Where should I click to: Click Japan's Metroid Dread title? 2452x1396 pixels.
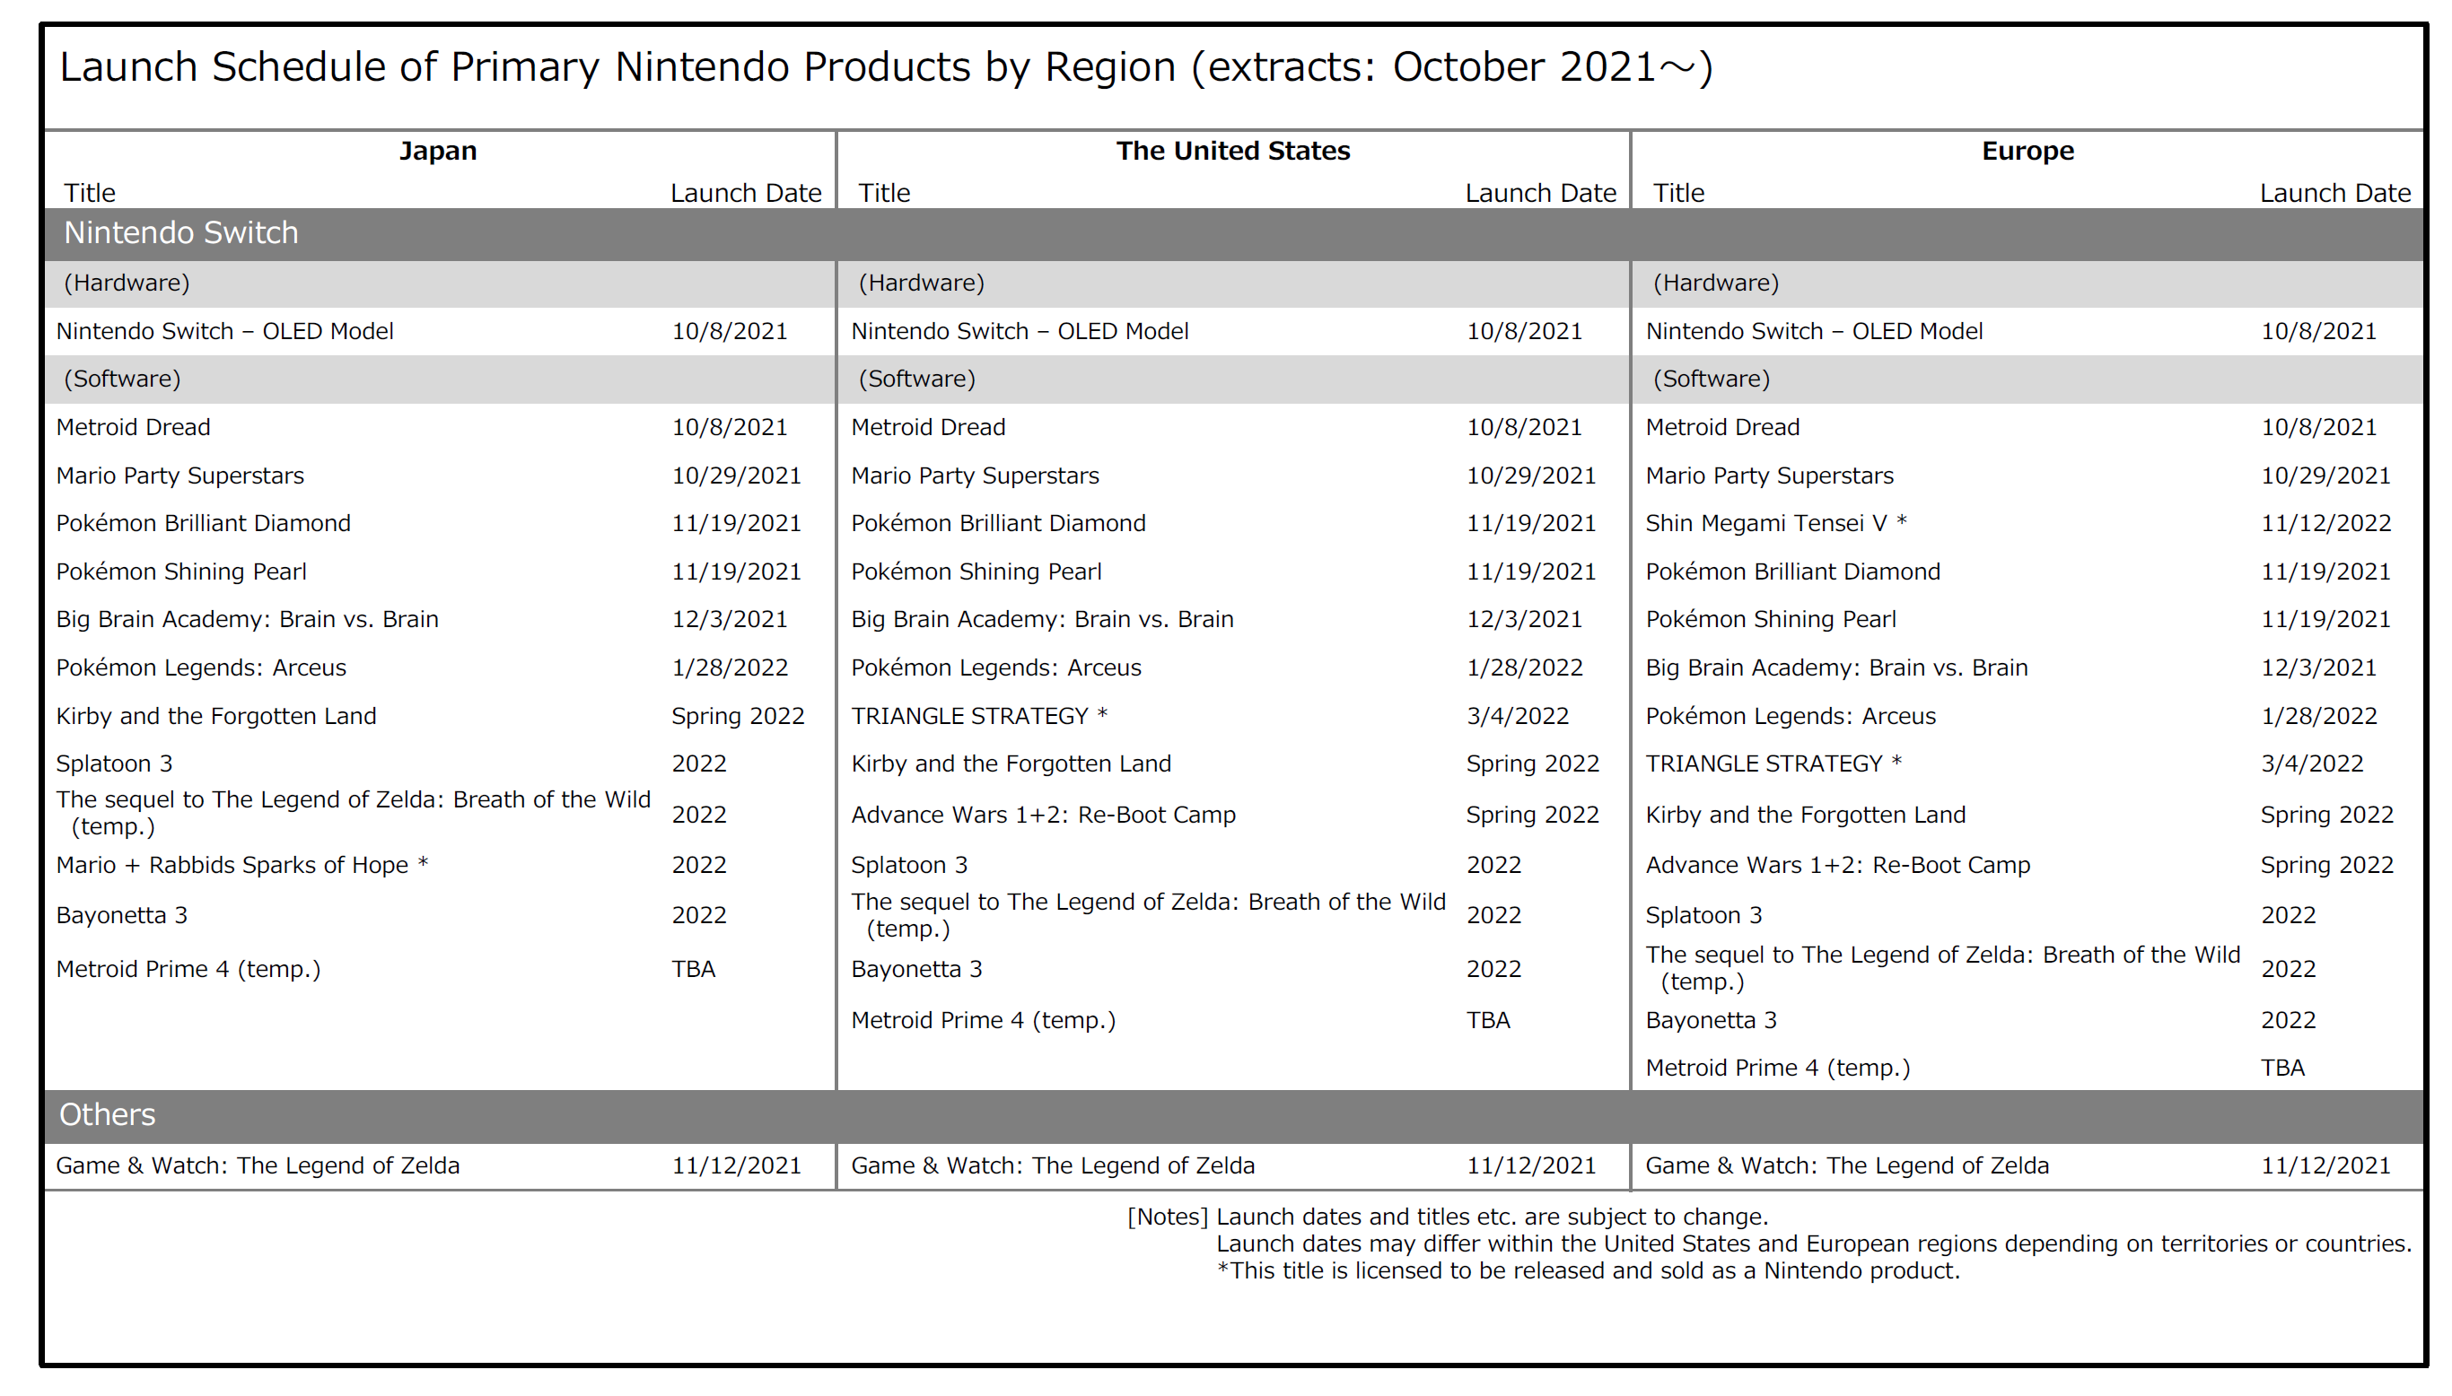coord(132,428)
